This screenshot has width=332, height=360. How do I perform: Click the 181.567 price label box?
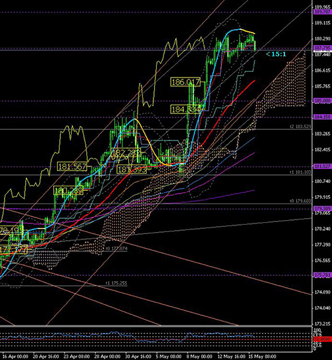[x=72, y=166]
